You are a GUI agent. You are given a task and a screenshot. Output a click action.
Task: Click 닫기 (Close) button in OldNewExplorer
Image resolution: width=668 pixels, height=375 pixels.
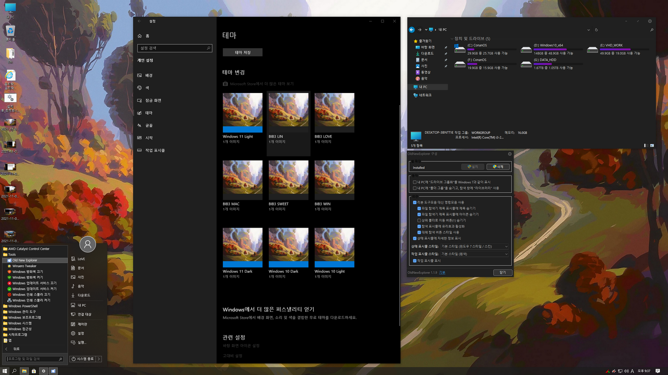[502, 273]
